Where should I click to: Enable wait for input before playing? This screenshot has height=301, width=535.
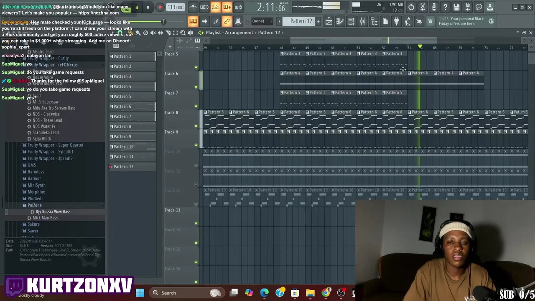pyautogui.click(x=204, y=7)
